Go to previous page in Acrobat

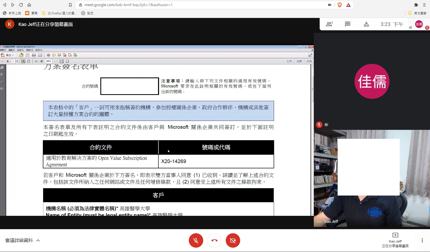pyautogui.click(x=2, y=61)
